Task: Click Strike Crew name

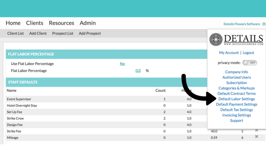Action: click(15, 118)
